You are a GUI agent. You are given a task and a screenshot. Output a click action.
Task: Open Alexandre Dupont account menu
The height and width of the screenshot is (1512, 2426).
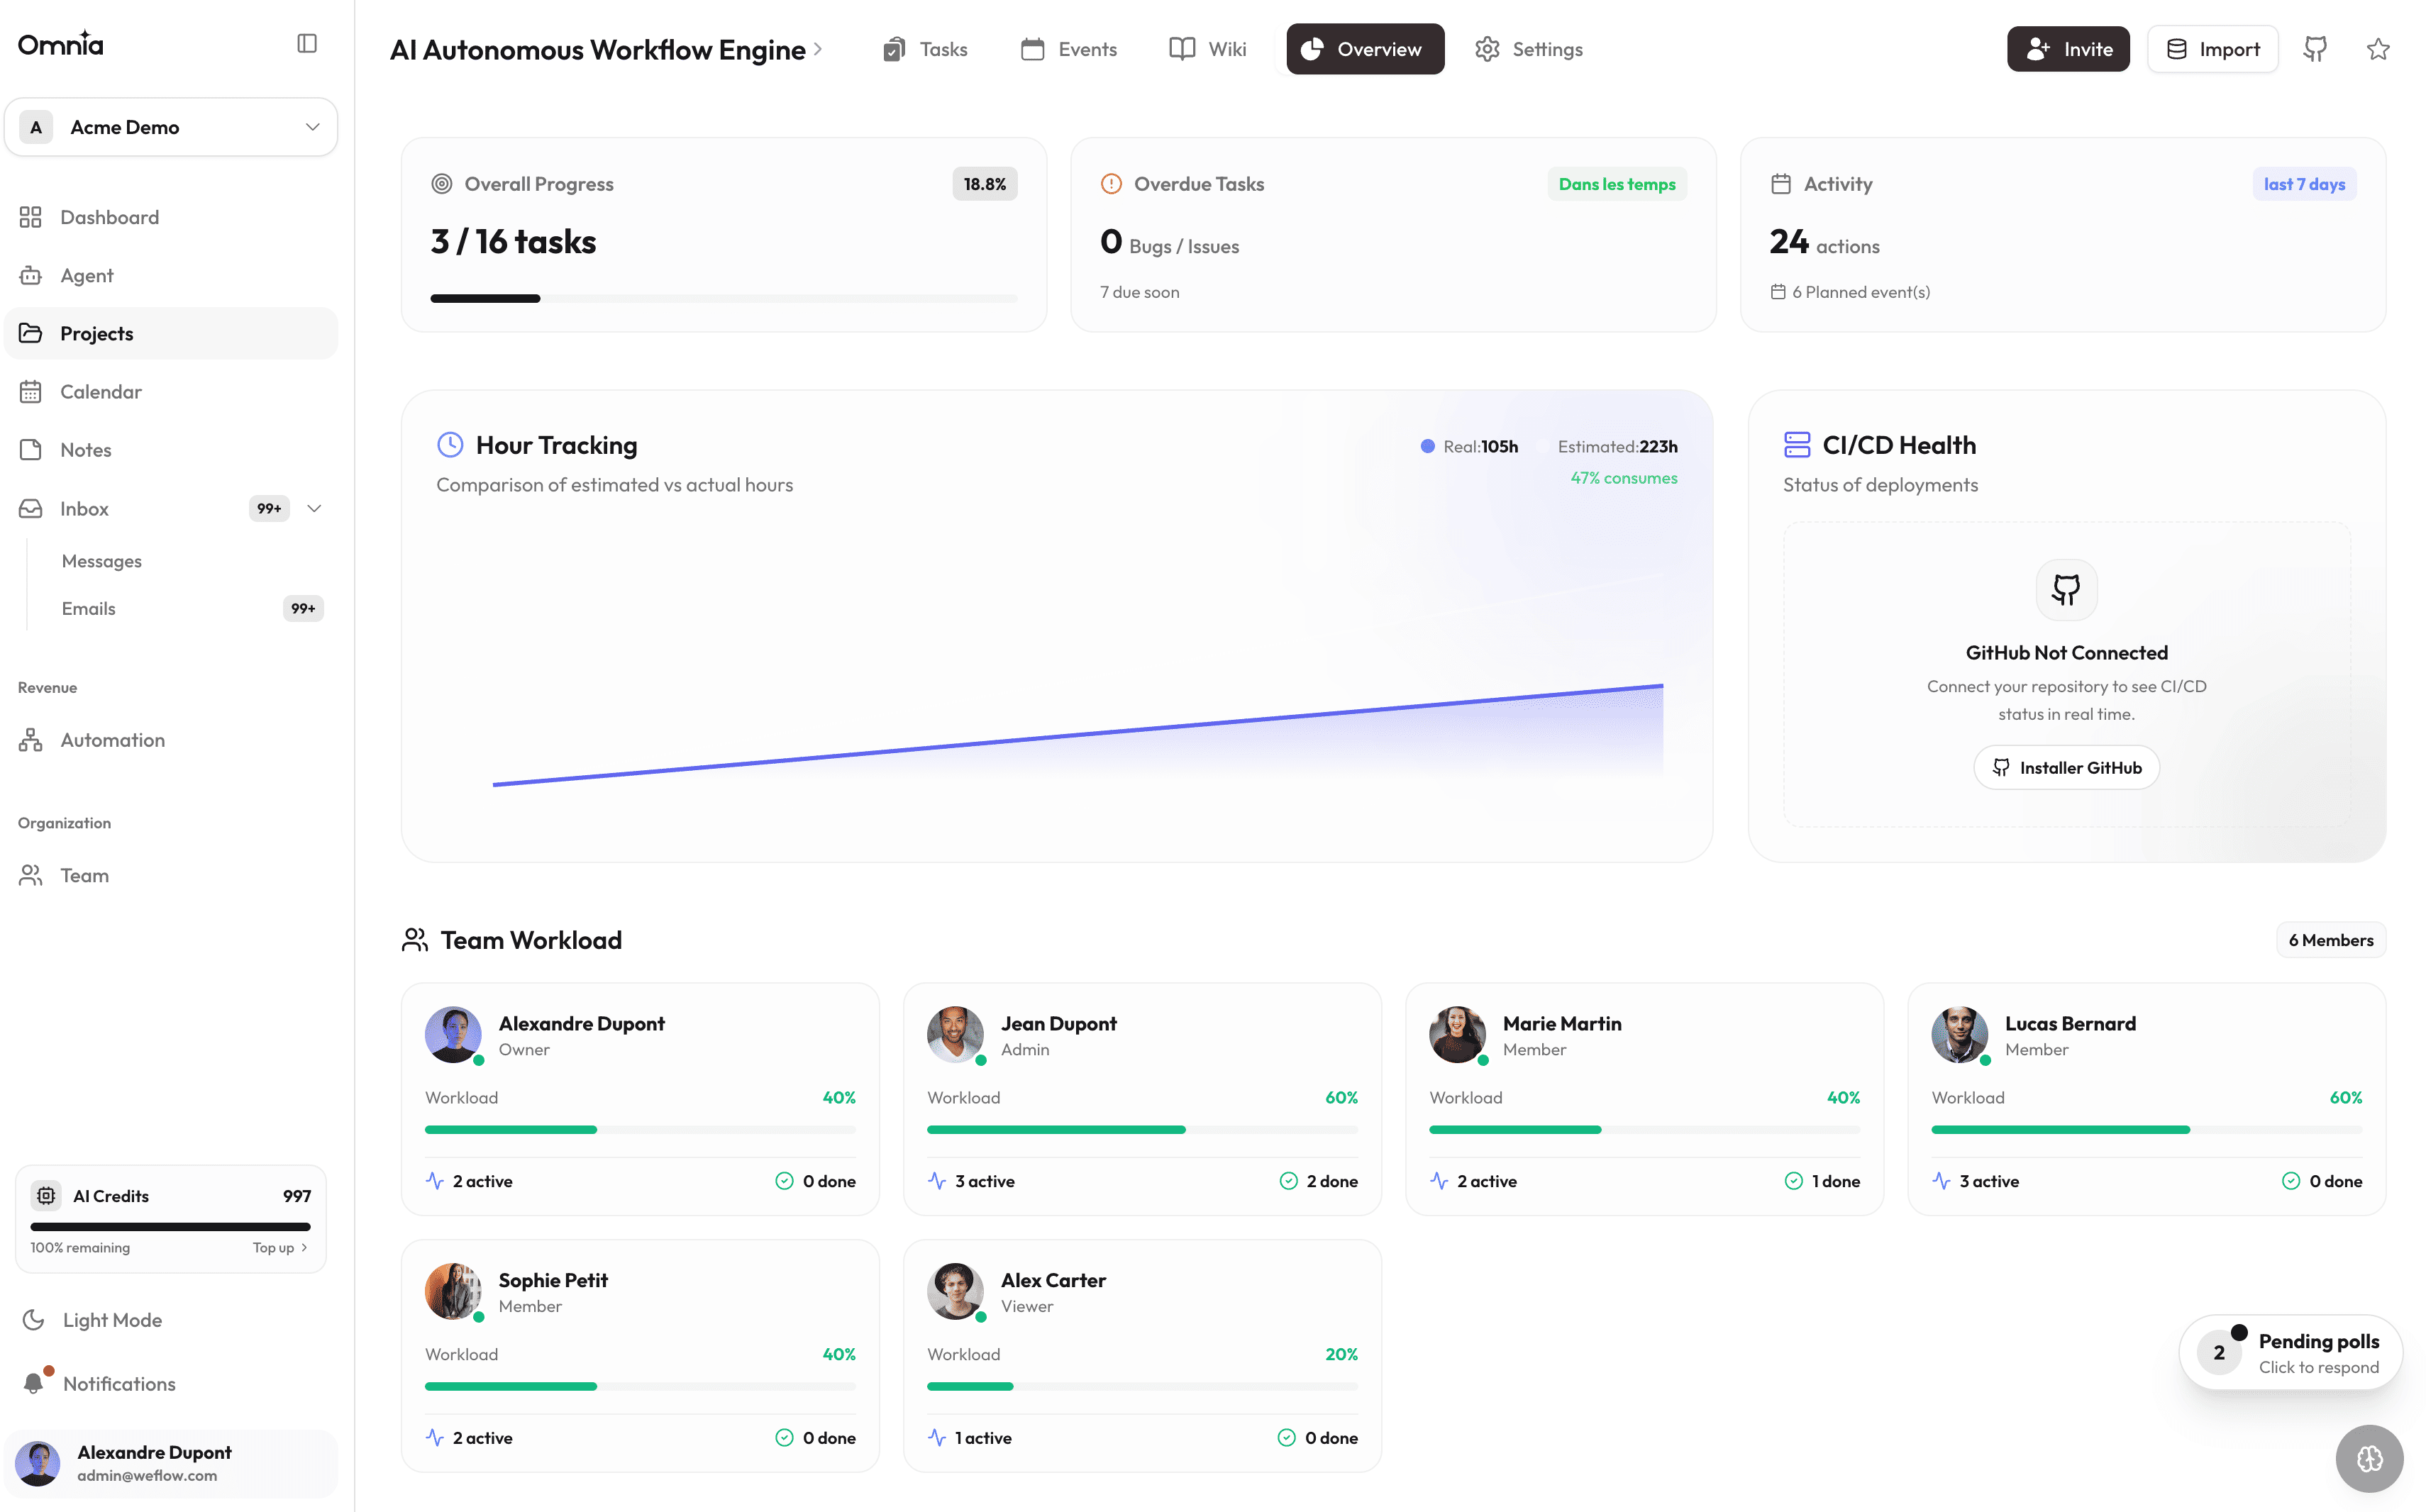(x=171, y=1463)
